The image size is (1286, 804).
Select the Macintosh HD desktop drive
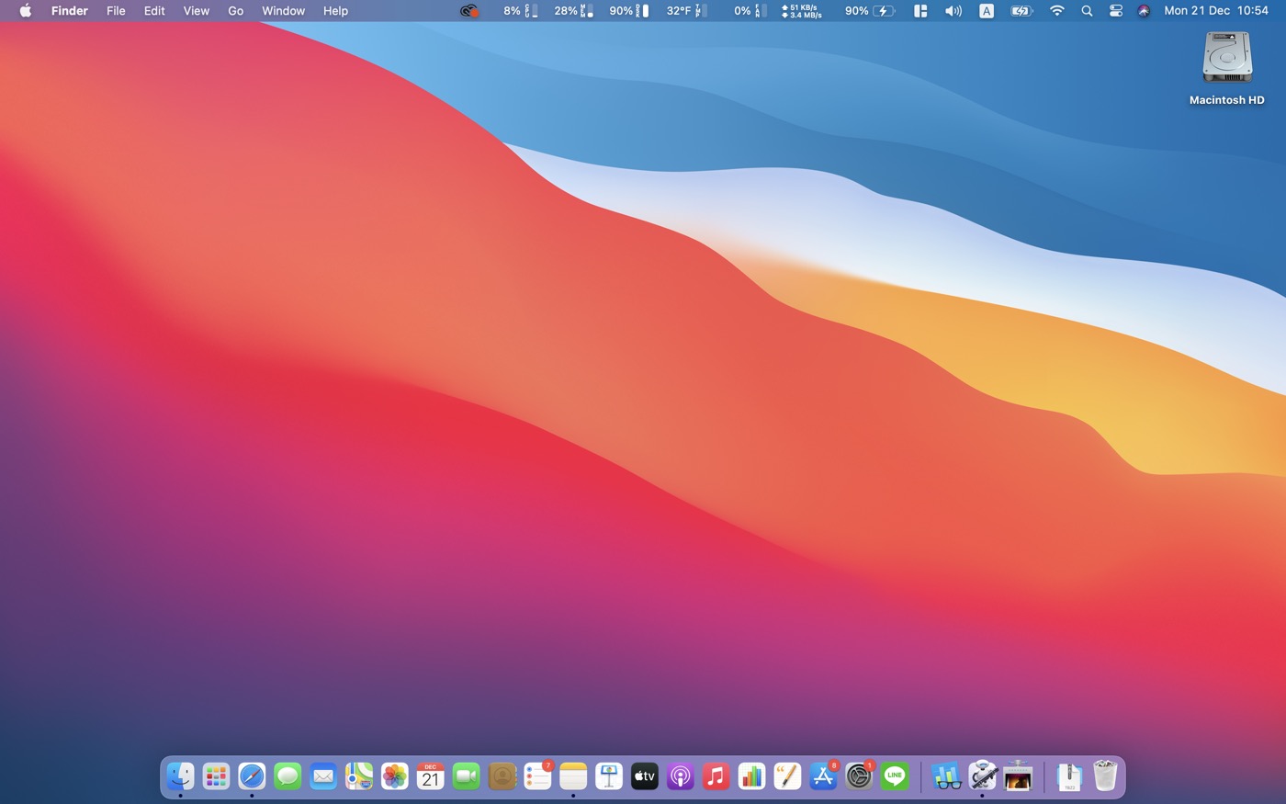click(x=1226, y=59)
